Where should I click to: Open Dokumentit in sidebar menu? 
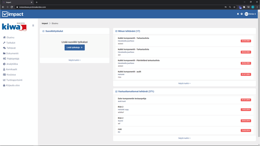(x=12, y=53)
